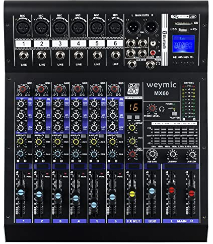Adjust channel 4 red GAIN knob

78,89
